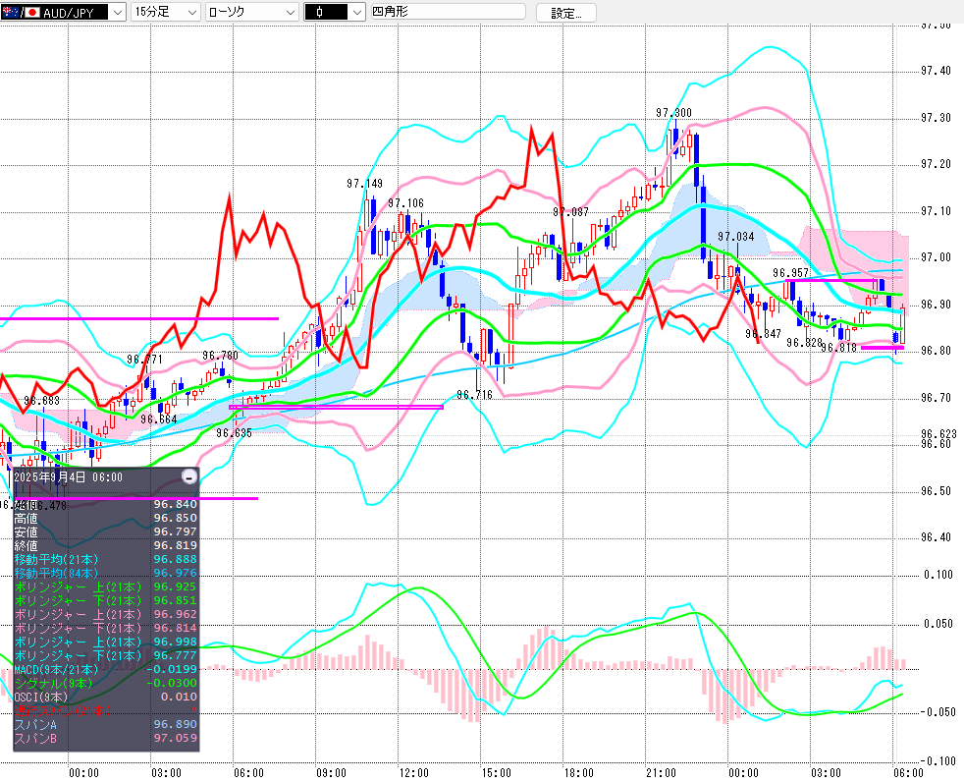Screen dimensions: 964x782
Task: Click the 97.300 high price label
Action: [673, 113]
